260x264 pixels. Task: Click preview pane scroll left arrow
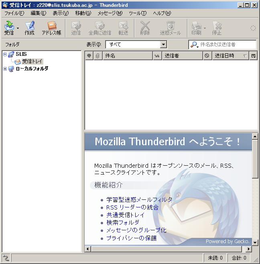pyautogui.click(x=87, y=249)
